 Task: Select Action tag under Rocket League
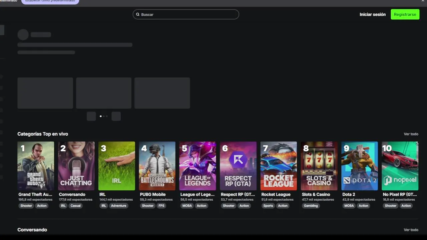[283, 206]
